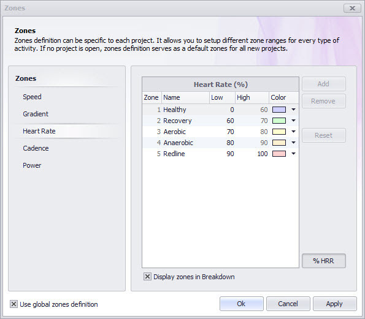Click the Add zone button

(323, 84)
